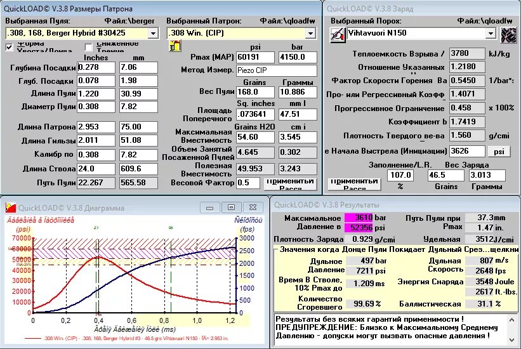Click the Pmax psi field 60191

click(255, 57)
